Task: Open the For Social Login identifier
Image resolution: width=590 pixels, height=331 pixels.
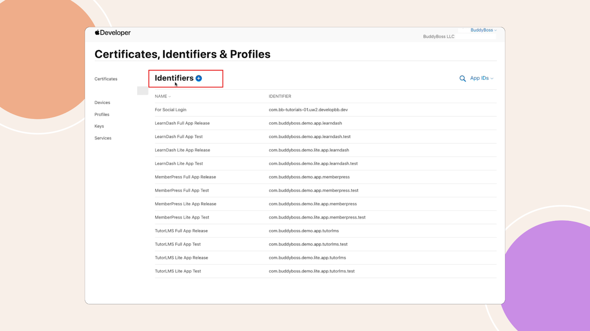Action: [170, 110]
